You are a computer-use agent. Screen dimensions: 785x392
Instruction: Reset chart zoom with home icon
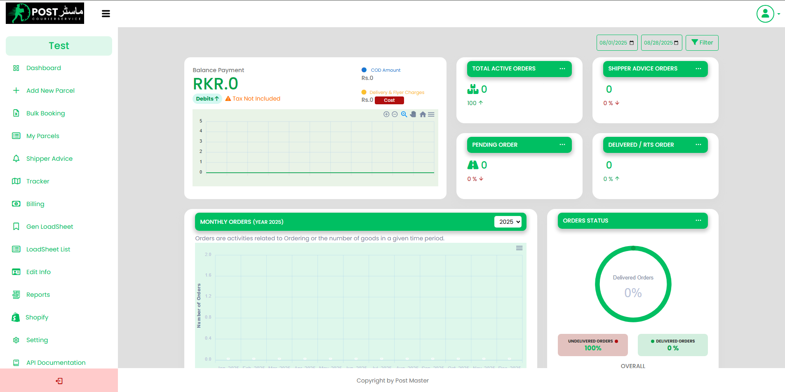tap(423, 115)
